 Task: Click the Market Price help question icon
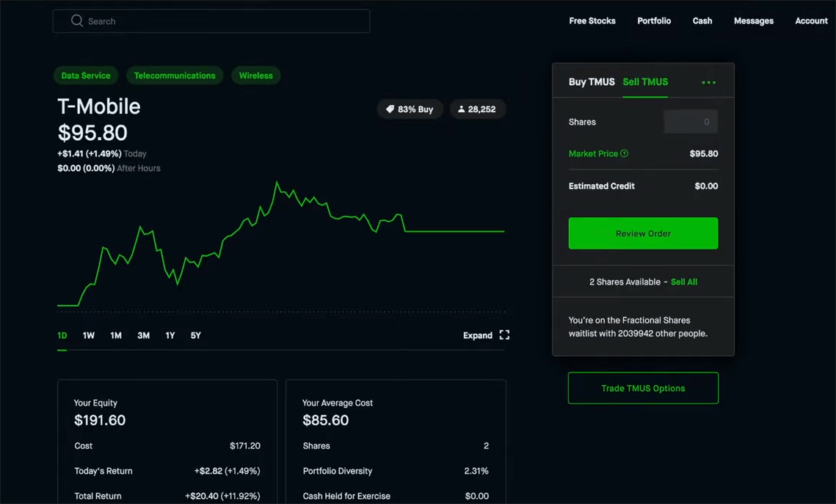pyautogui.click(x=625, y=153)
